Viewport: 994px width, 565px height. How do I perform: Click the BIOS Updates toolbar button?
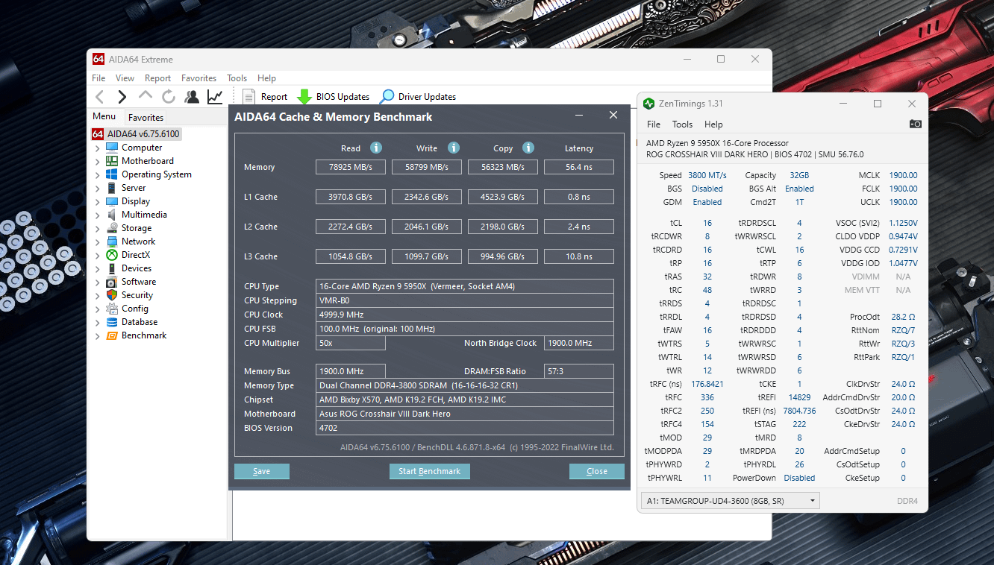pyautogui.click(x=334, y=97)
